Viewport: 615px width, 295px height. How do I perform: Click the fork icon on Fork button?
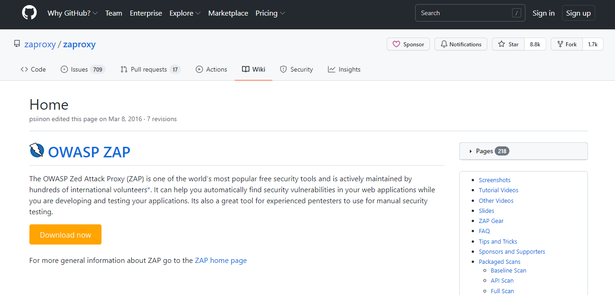pyautogui.click(x=560, y=45)
